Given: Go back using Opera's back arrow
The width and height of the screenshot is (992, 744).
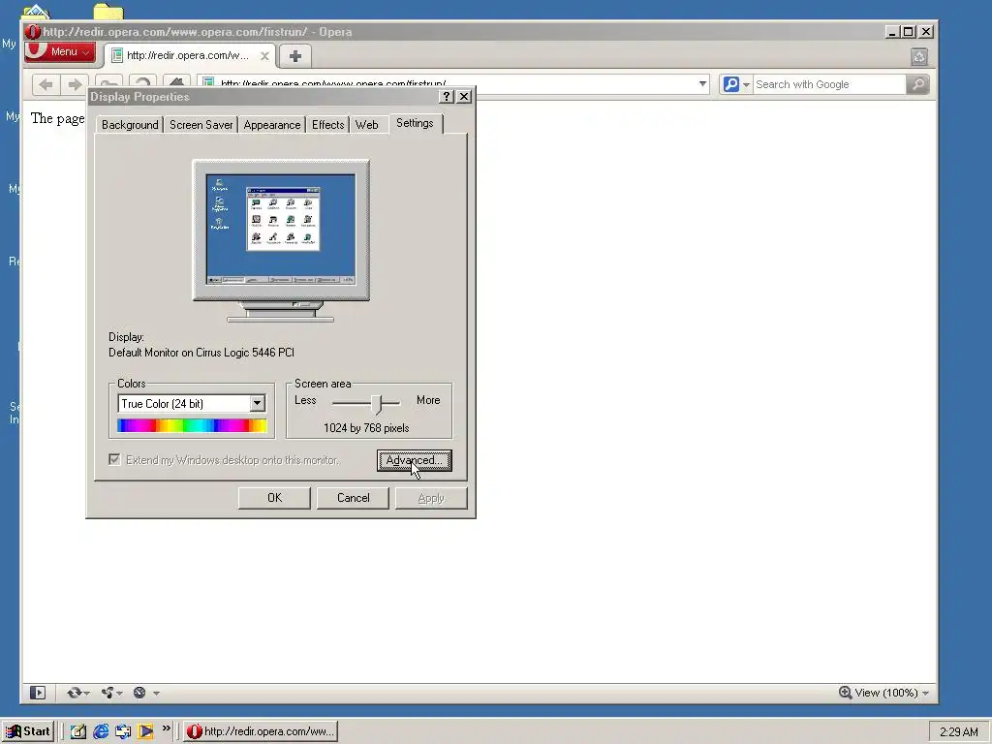Looking at the screenshot, I should [46, 85].
